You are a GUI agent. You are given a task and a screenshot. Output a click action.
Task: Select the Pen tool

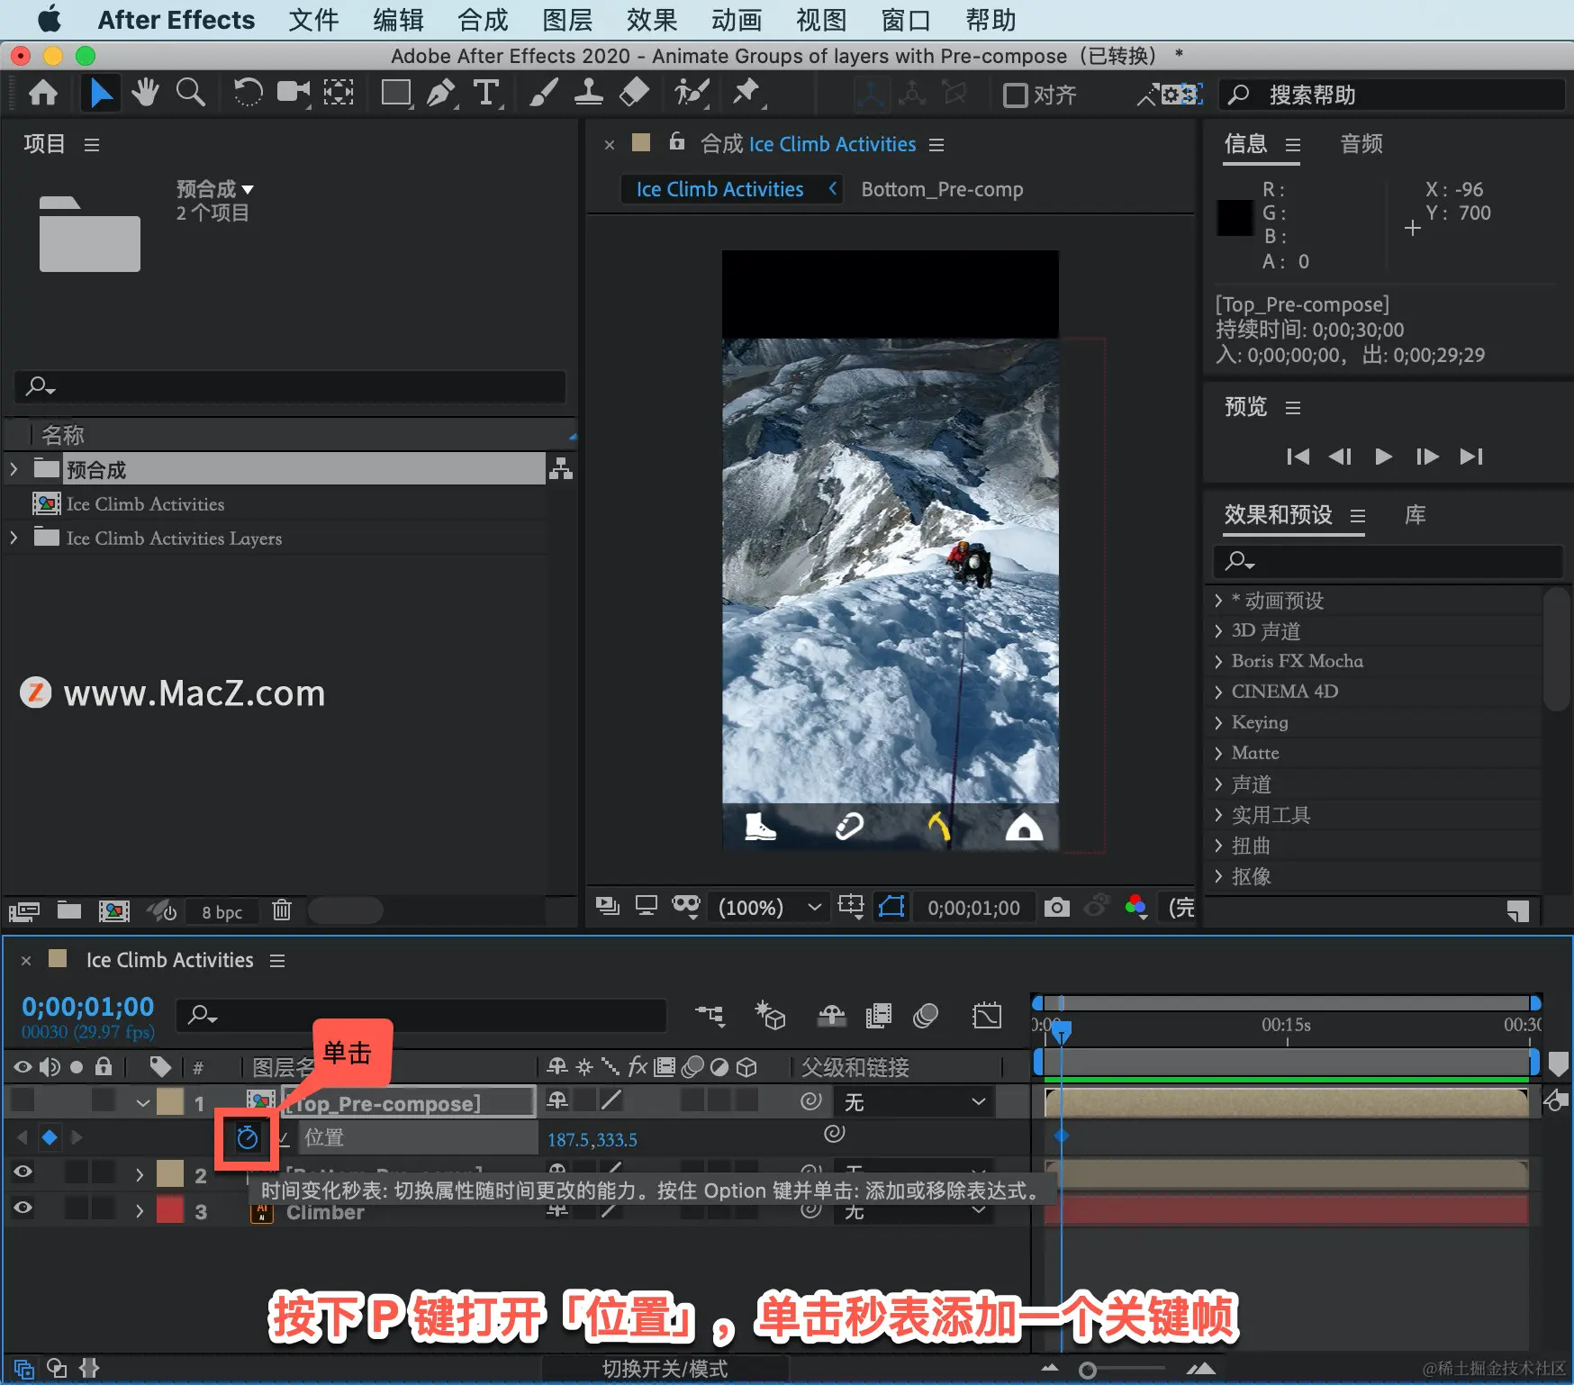[441, 93]
